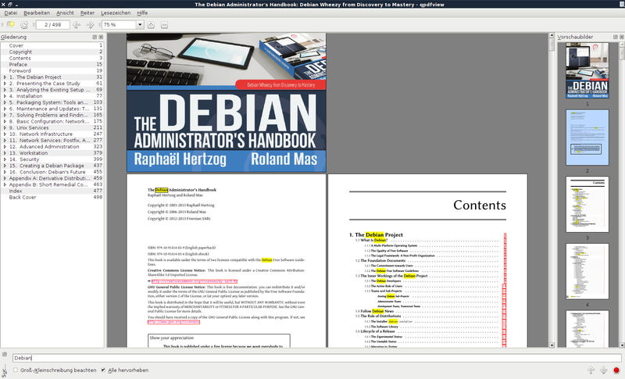Undock the search bar with float icon
The height and width of the screenshot is (379, 625).
(x=5, y=354)
